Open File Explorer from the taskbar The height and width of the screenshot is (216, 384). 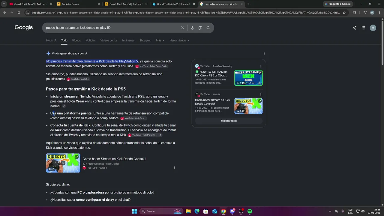(x=188, y=211)
